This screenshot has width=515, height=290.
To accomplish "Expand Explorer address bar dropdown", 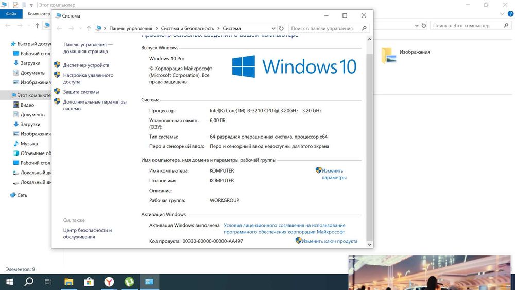I will 417,26.
